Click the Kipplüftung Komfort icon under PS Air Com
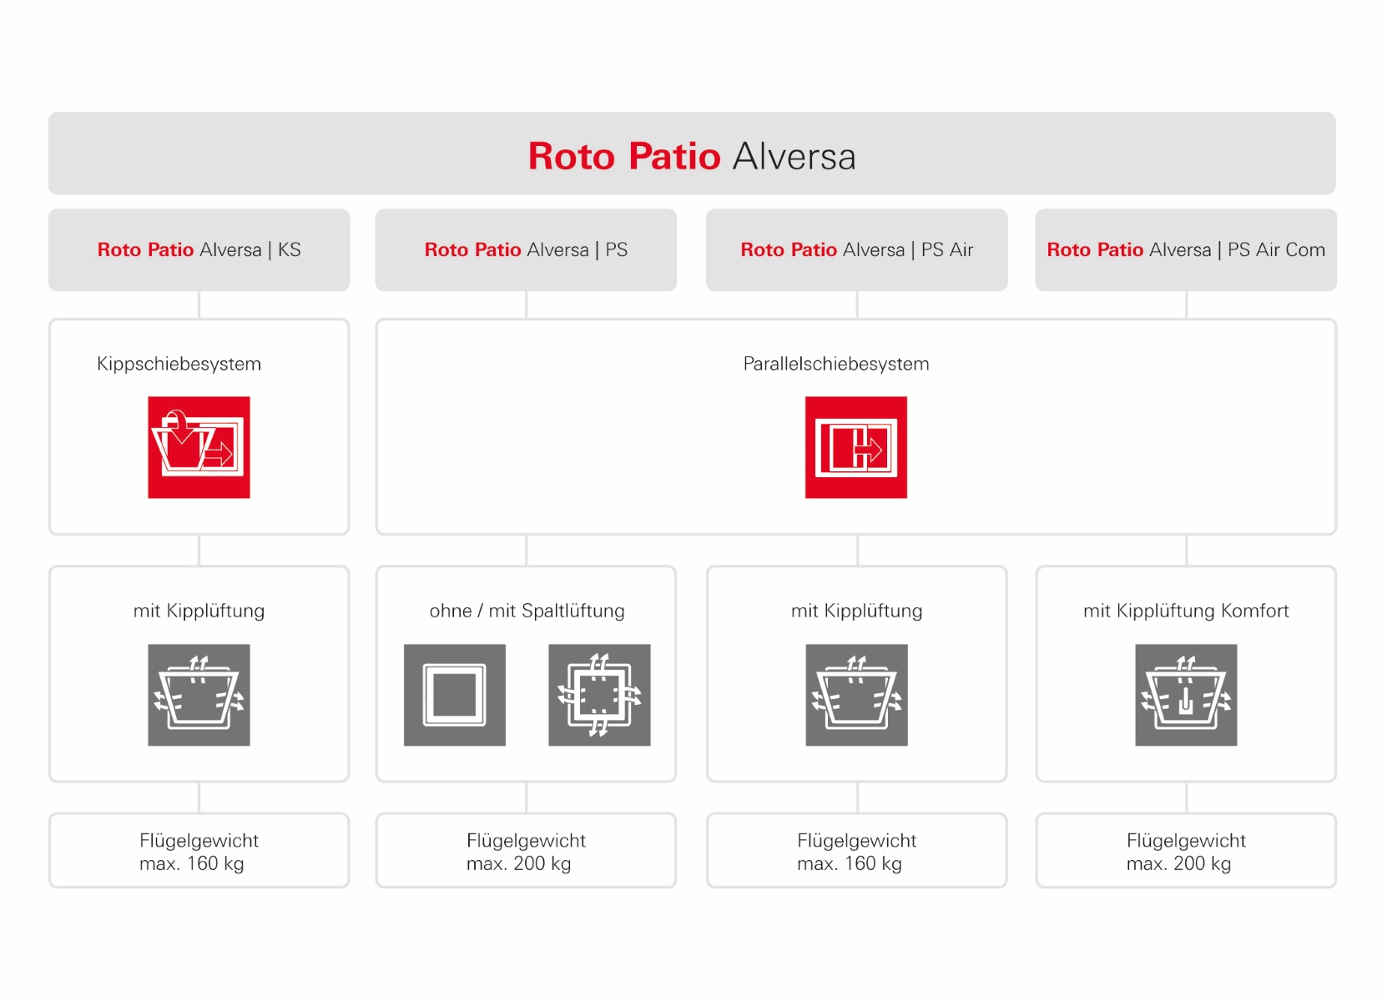The image size is (1387, 1001). tap(1186, 695)
